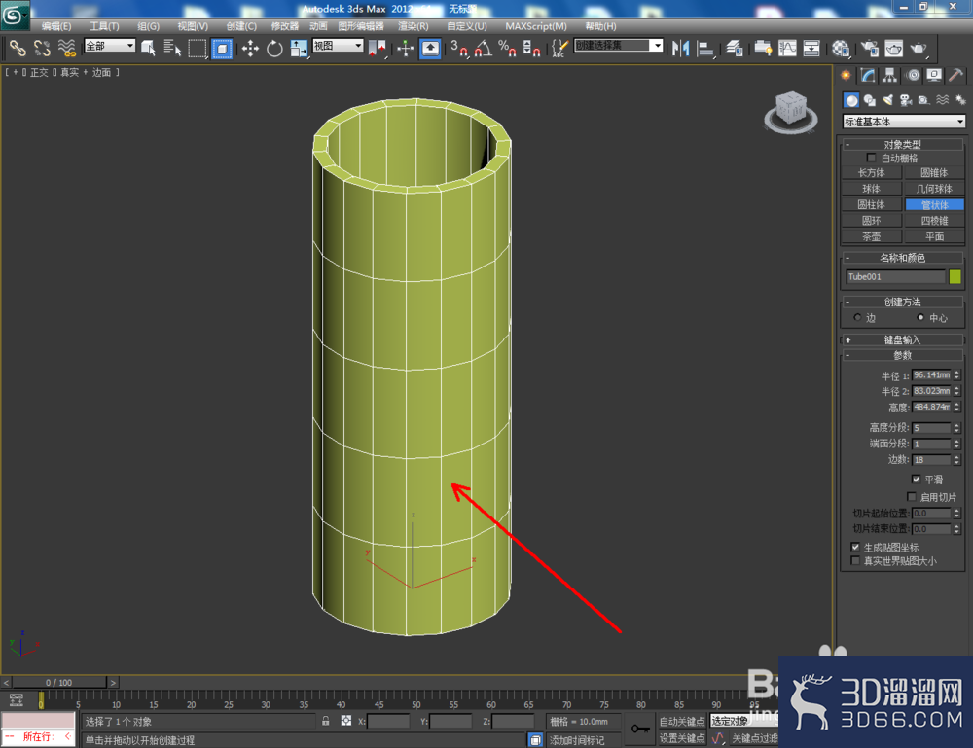Click the time slider showing 0 / 100
973x748 pixels.
[59, 682]
